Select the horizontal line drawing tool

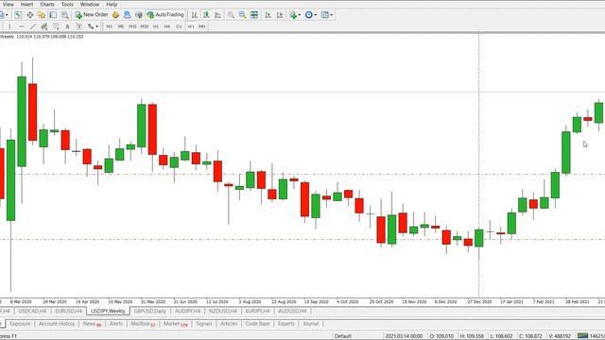coord(21,26)
